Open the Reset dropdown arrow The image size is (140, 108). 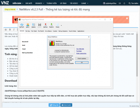tap(61, 25)
